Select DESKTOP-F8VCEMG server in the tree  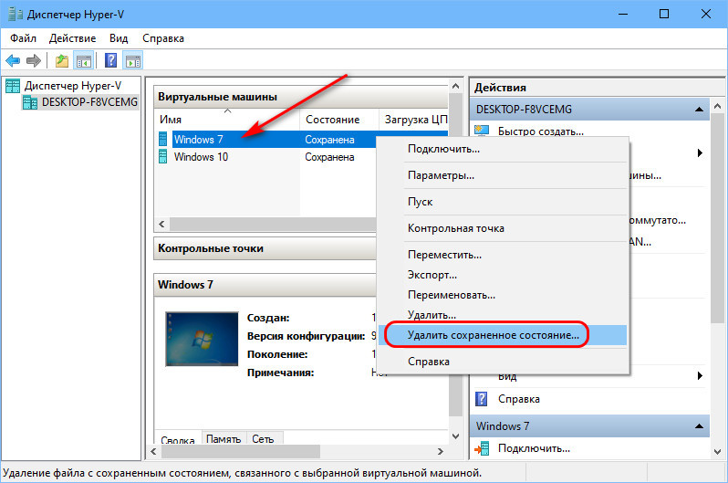click(89, 102)
